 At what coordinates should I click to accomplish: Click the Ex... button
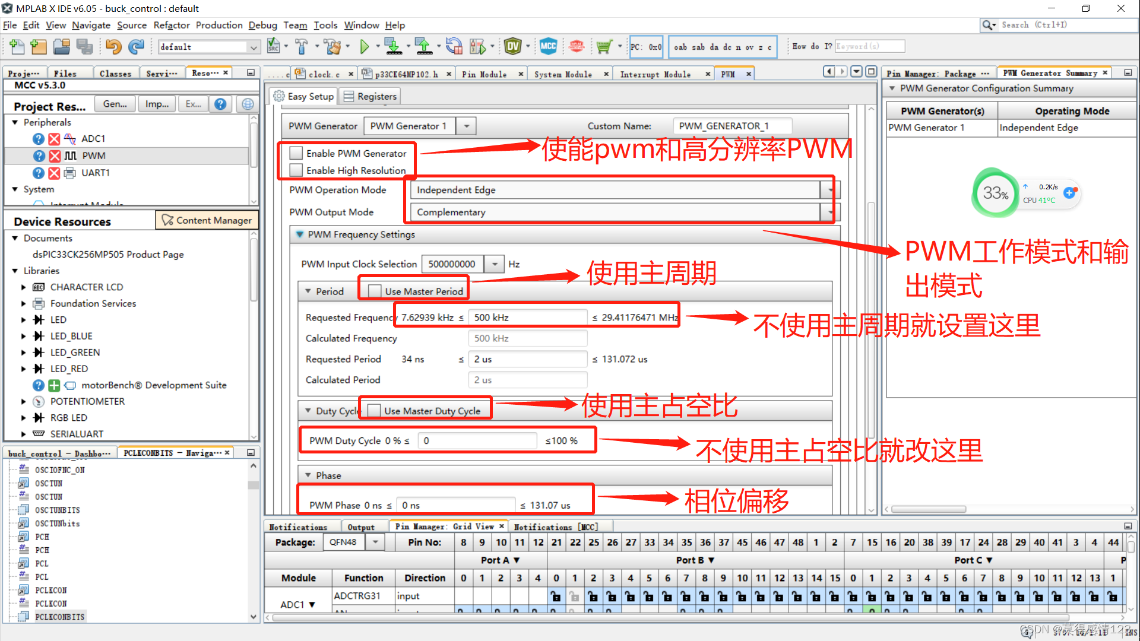(193, 104)
